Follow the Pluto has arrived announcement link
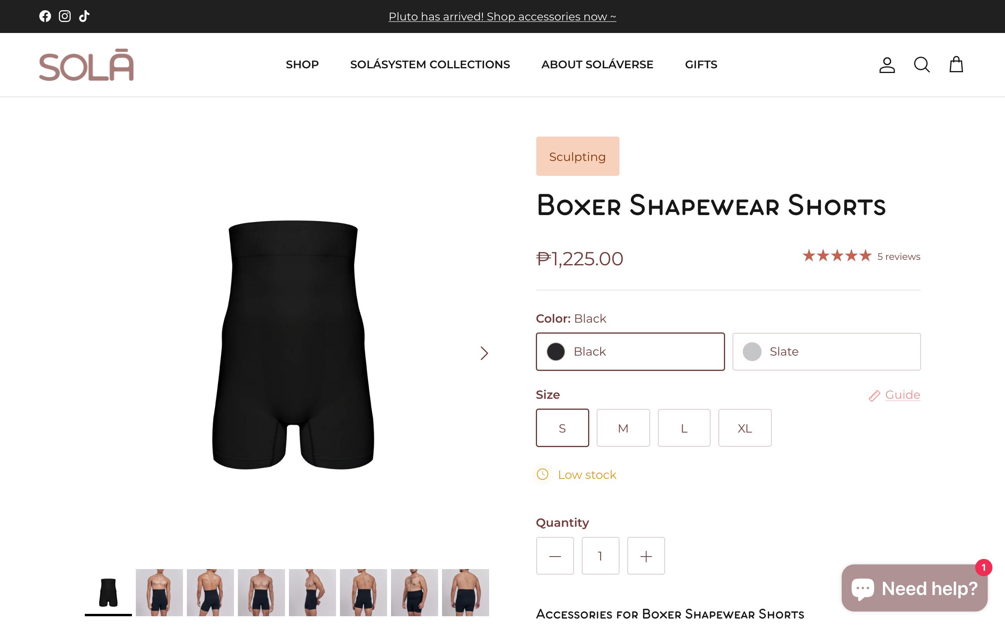This screenshot has width=1005, height=628. point(502,16)
